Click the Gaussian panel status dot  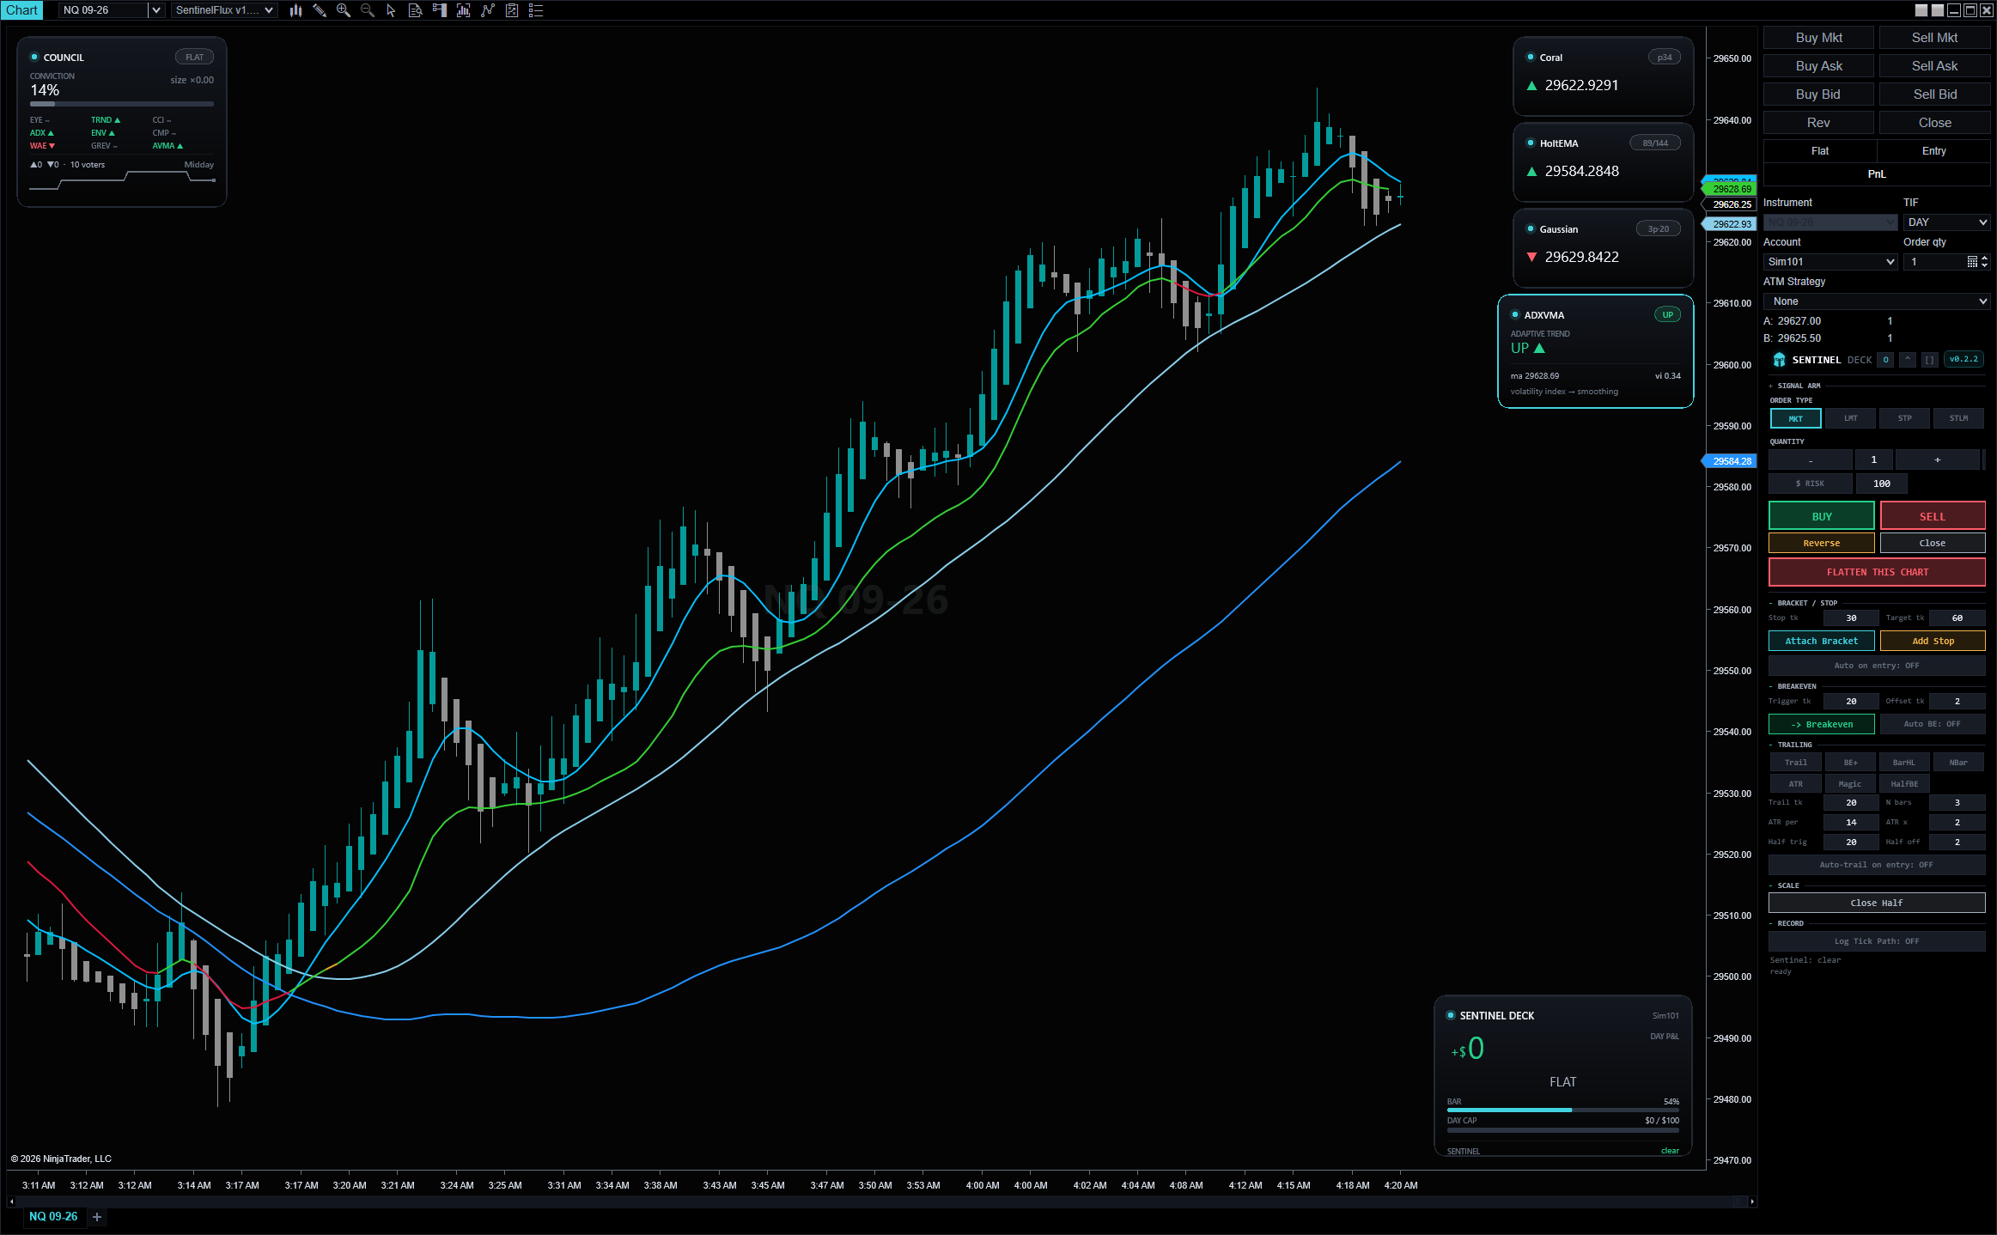point(1531,229)
